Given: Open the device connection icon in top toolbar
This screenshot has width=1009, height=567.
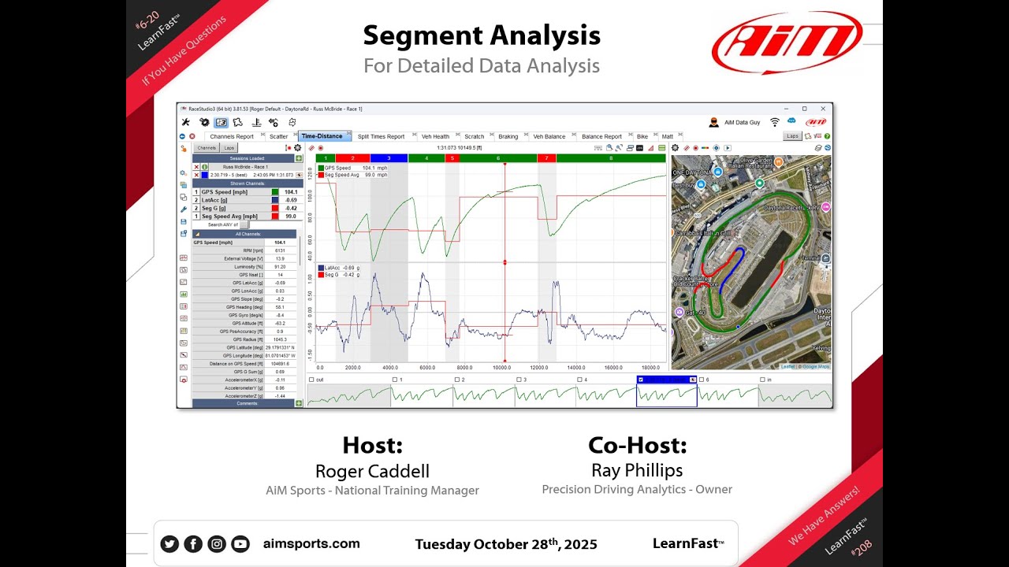Looking at the screenshot, I should (x=273, y=122).
